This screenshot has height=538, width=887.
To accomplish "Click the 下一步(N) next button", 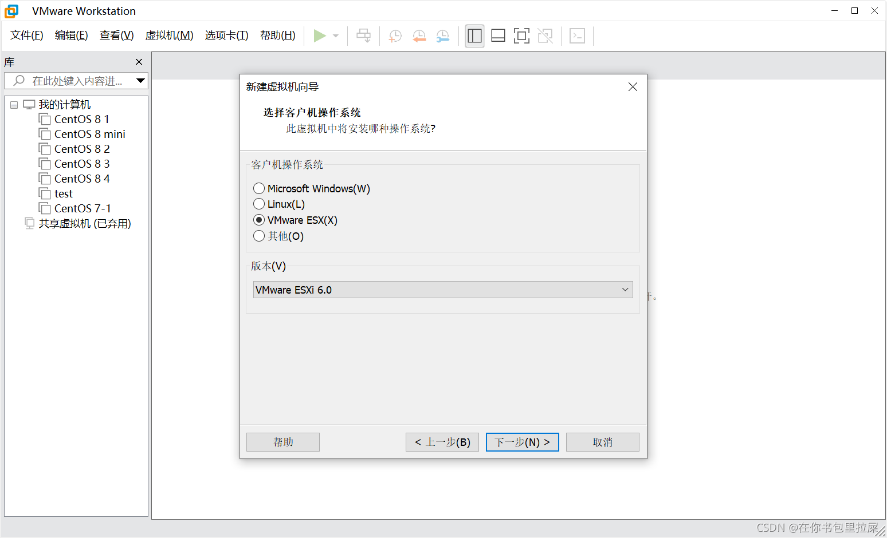I will (523, 442).
